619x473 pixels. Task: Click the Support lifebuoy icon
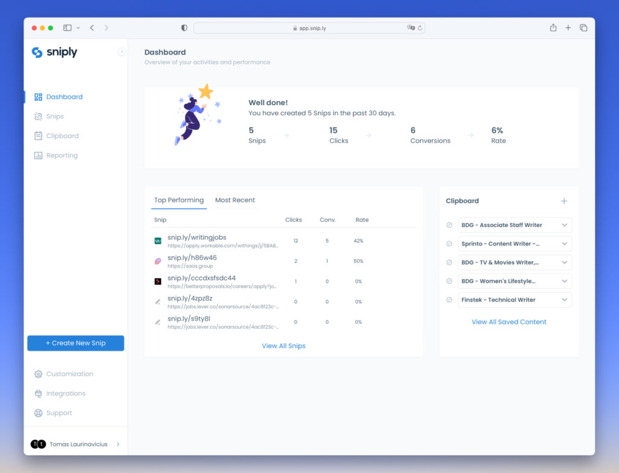point(38,413)
